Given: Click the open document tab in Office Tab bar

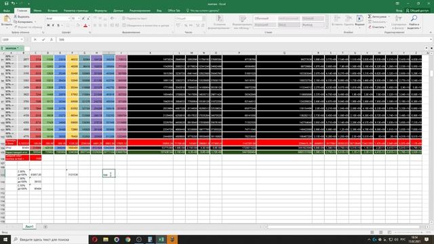Looking at the screenshot, I should coord(12,48).
